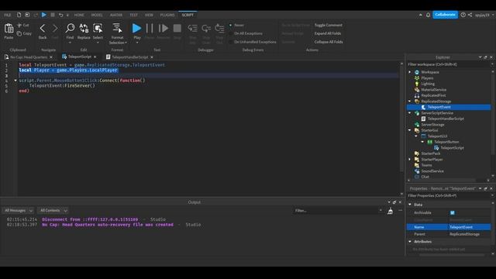
Task: Click the Filter workspace search field
Action: 448,64
